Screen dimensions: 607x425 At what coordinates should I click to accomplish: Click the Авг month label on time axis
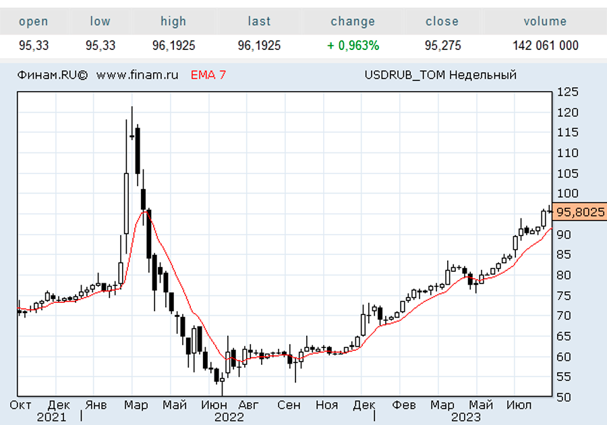pos(249,405)
